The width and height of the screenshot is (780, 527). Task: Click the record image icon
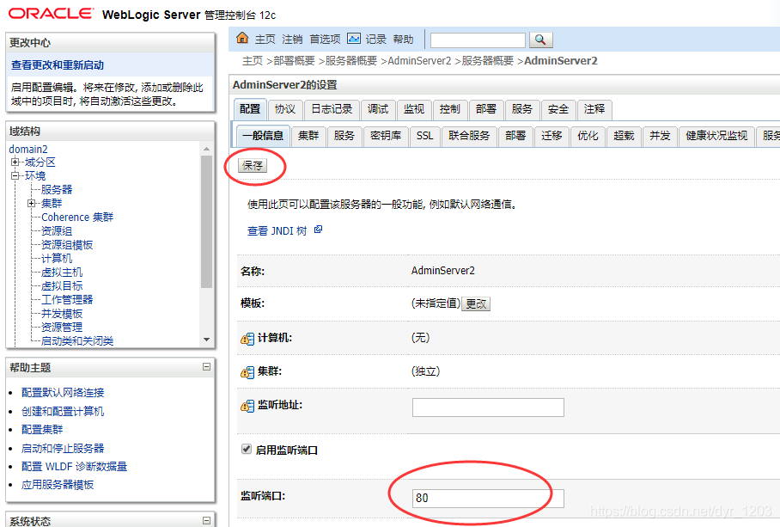point(354,39)
